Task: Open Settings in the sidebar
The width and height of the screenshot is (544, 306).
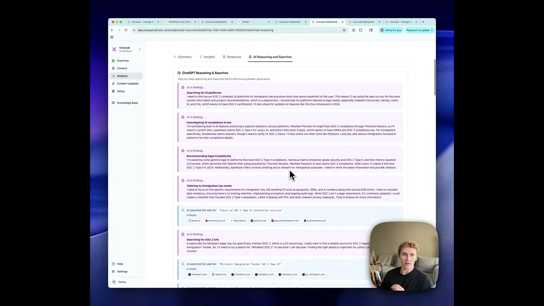Action: click(x=122, y=272)
